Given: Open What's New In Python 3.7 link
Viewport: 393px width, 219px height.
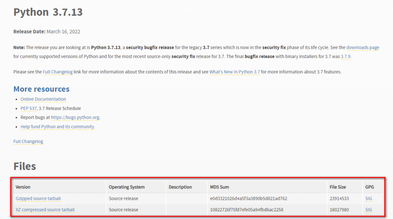Looking at the screenshot, I should (234, 72).
